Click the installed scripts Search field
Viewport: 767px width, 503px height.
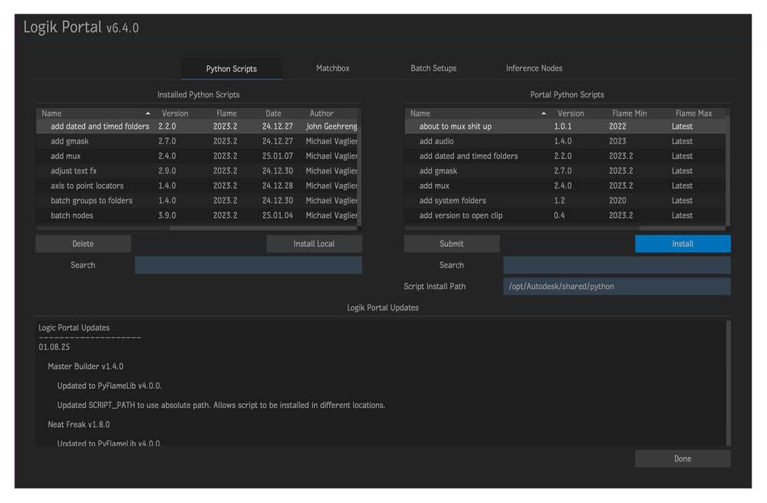click(248, 265)
